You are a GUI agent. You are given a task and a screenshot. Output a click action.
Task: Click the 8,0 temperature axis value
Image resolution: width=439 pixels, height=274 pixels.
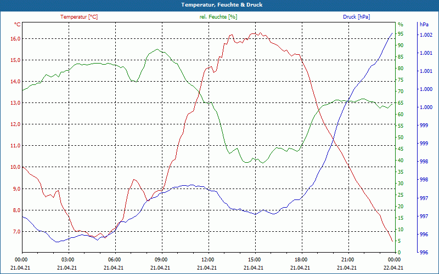[16, 210]
